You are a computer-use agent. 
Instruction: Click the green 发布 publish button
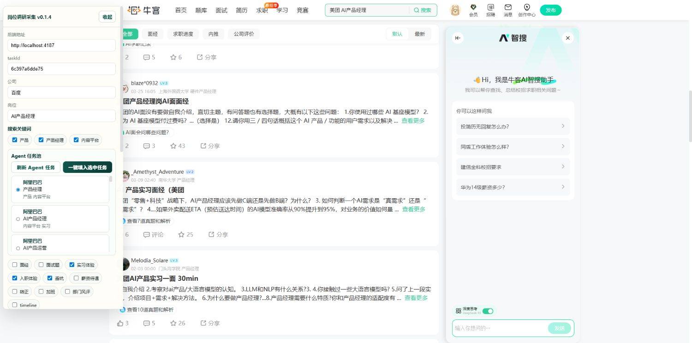[551, 10]
